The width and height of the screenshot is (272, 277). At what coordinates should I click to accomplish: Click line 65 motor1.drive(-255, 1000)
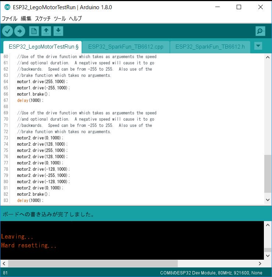pyautogui.click(x=43, y=88)
